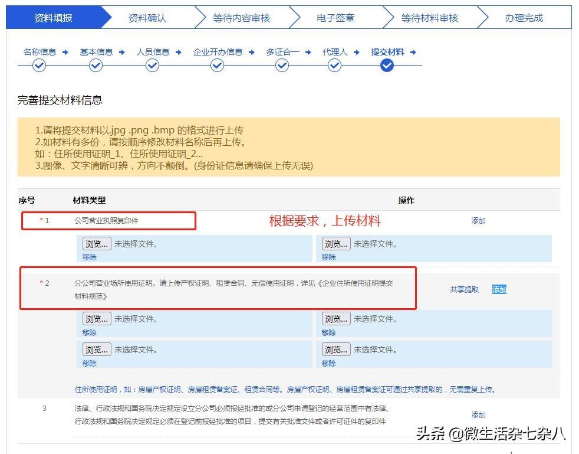The image size is (579, 454).
Task: Click the highlighted 添加 link beside 共享提取
Action: click(x=499, y=290)
